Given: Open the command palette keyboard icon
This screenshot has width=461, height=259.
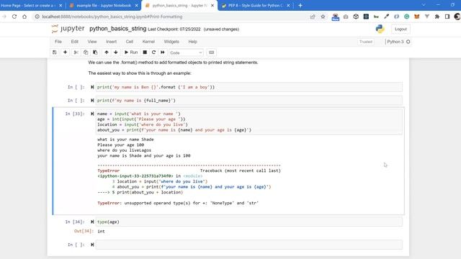Looking at the screenshot, I should coord(211,53).
